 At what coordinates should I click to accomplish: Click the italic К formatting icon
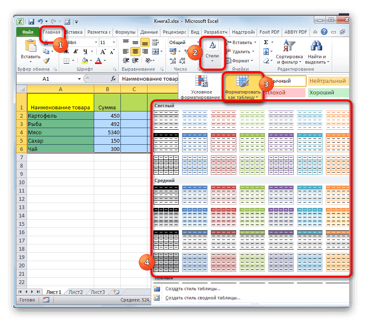[x=76, y=51]
